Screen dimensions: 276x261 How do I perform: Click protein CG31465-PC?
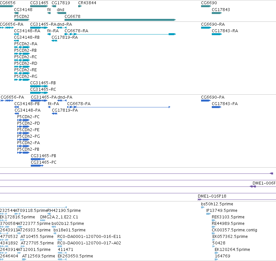[44, 162]
